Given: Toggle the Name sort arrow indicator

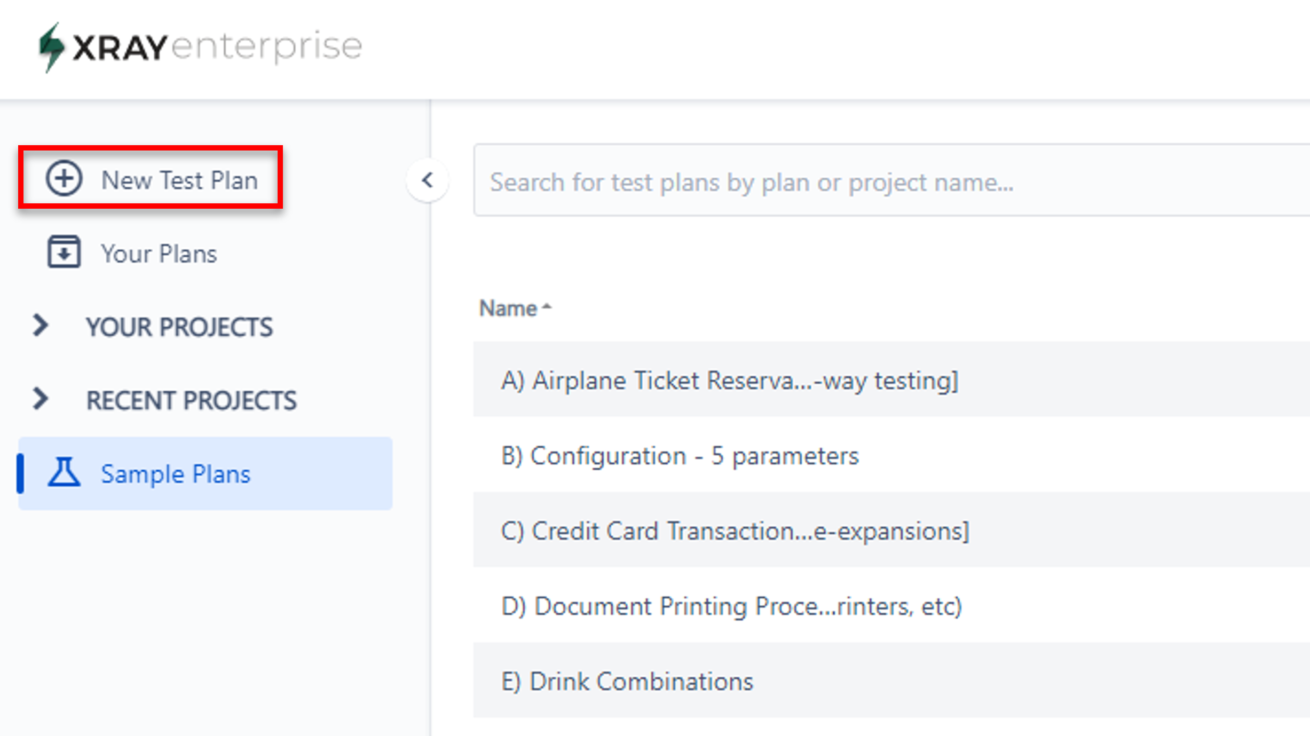Looking at the screenshot, I should point(546,306).
